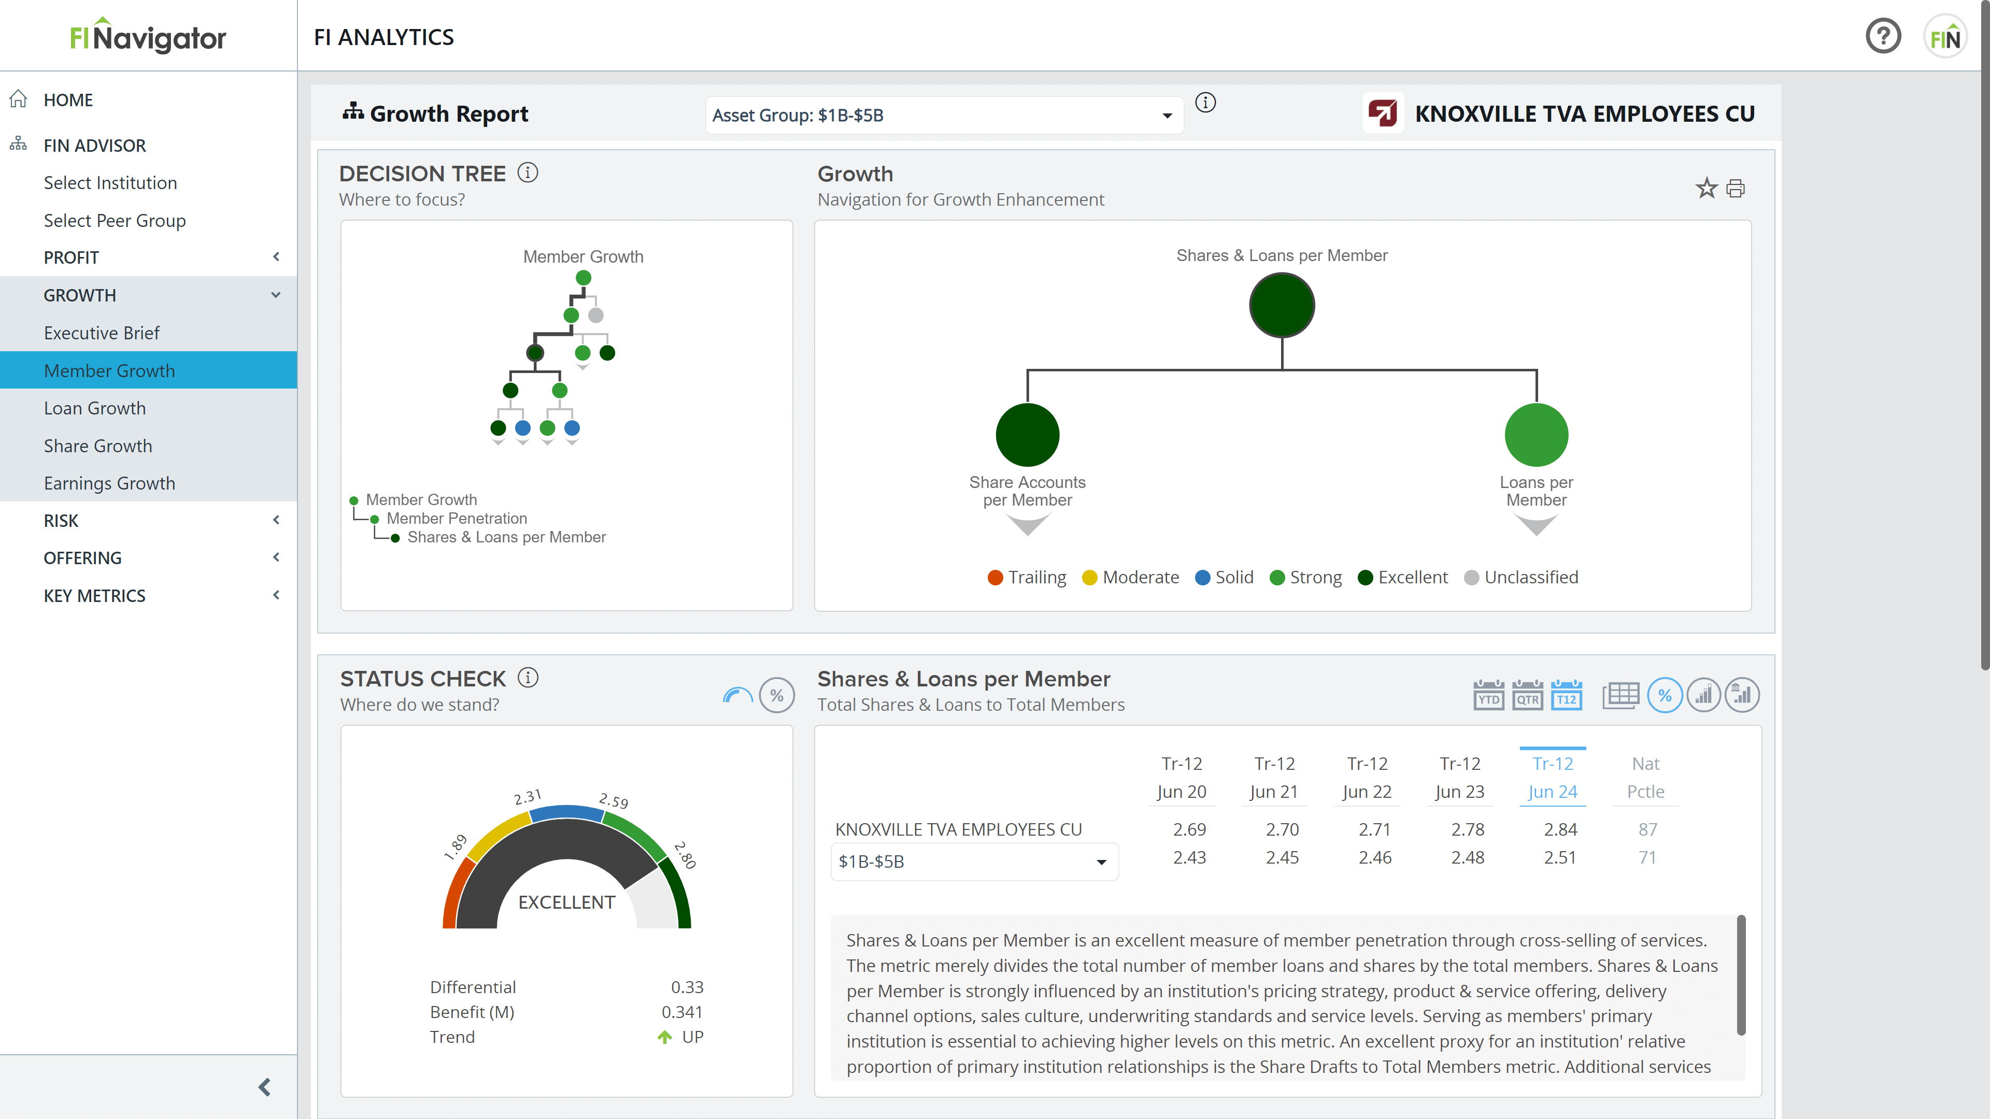The width and height of the screenshot is (1990, 1119).
Task: Click the description text scrollbar
Action: (1741, 974)
